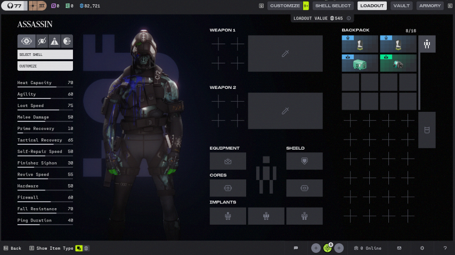The height and width of the screenshot is (255, 455).
Task: Click the Back button at bottom left
Action: [x=12, y=248]
